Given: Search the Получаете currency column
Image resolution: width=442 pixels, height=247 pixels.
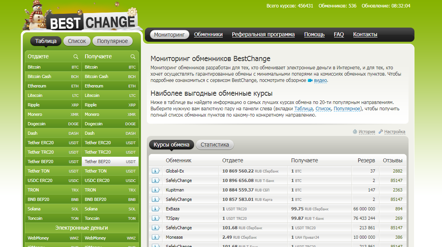Looking at the screenshot, I should click(x=133, y=57).
